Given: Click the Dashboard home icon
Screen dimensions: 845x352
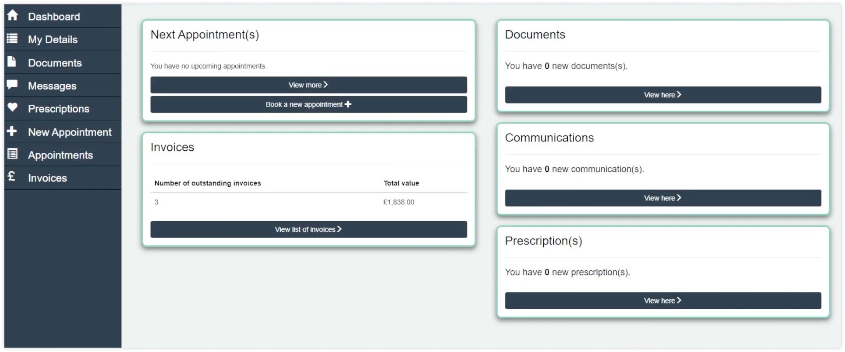Looking at the screenshot, I should [x=12, y=15].
